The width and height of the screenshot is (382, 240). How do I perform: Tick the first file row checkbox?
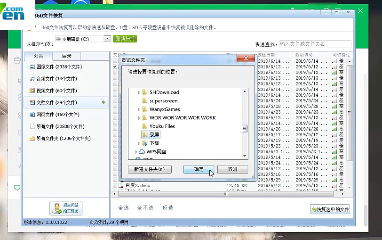click(x=115, y=60)
